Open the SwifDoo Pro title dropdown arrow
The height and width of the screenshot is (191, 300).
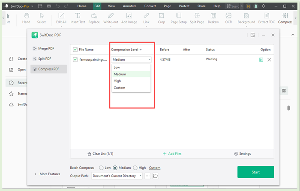(32, 6)
